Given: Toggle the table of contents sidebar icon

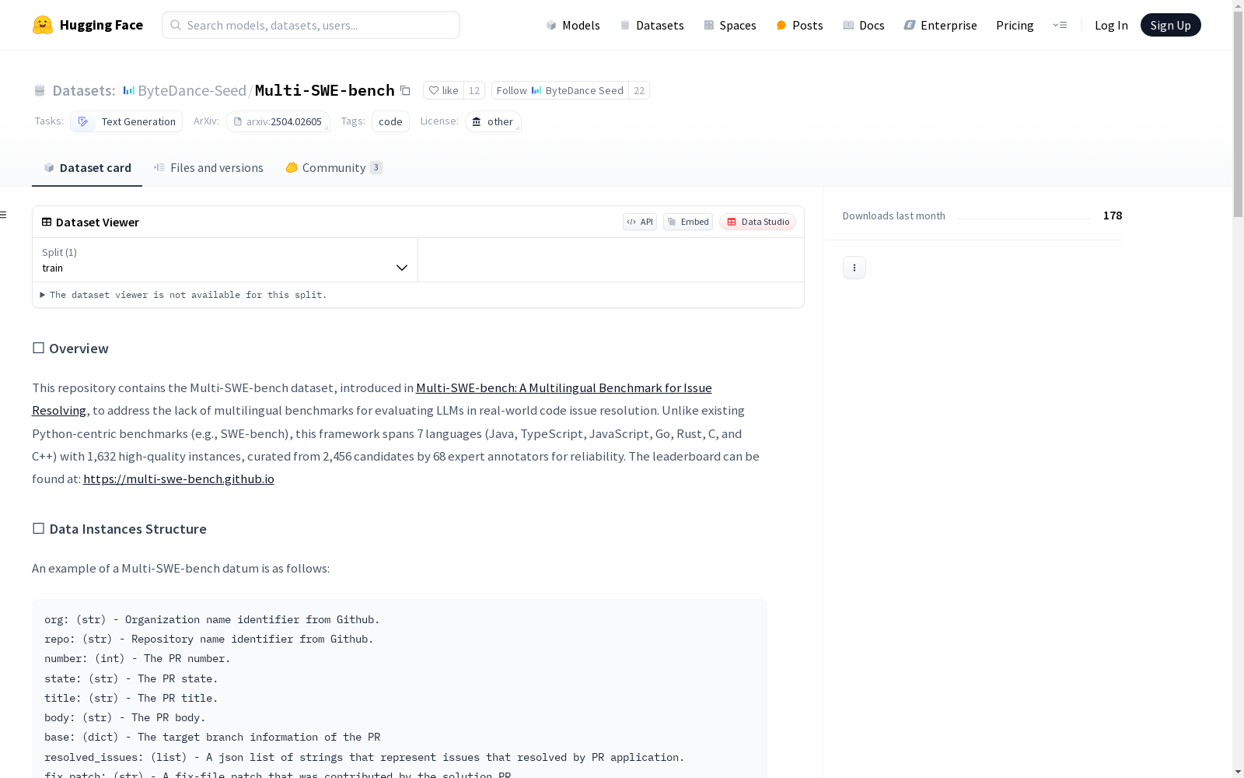Looking at the screenshot, I should [4, 215].
